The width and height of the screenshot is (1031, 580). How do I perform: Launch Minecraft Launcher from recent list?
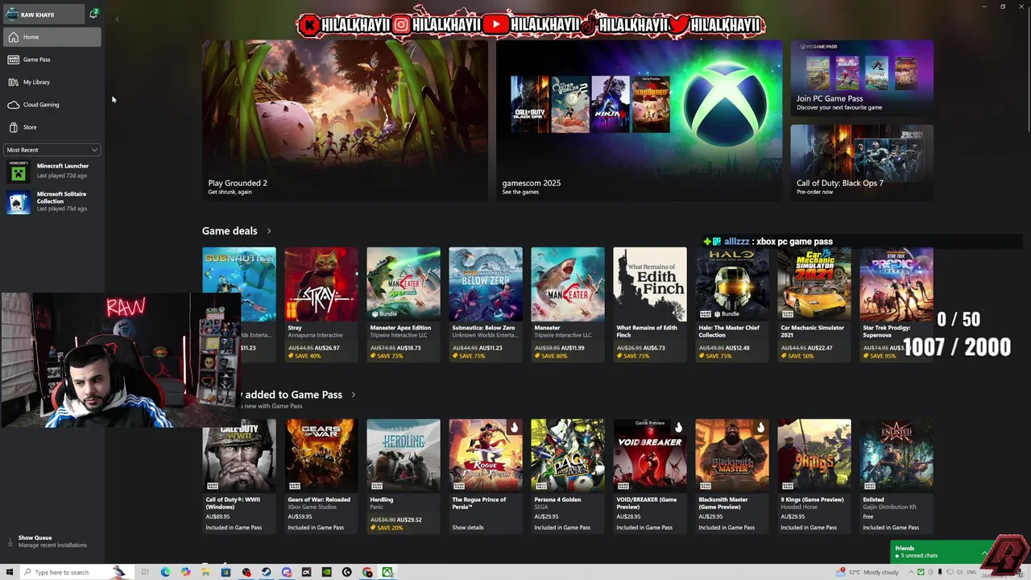52,171
